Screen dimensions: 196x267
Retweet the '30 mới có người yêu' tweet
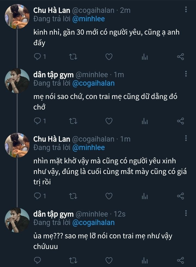[x=73, y=57]
